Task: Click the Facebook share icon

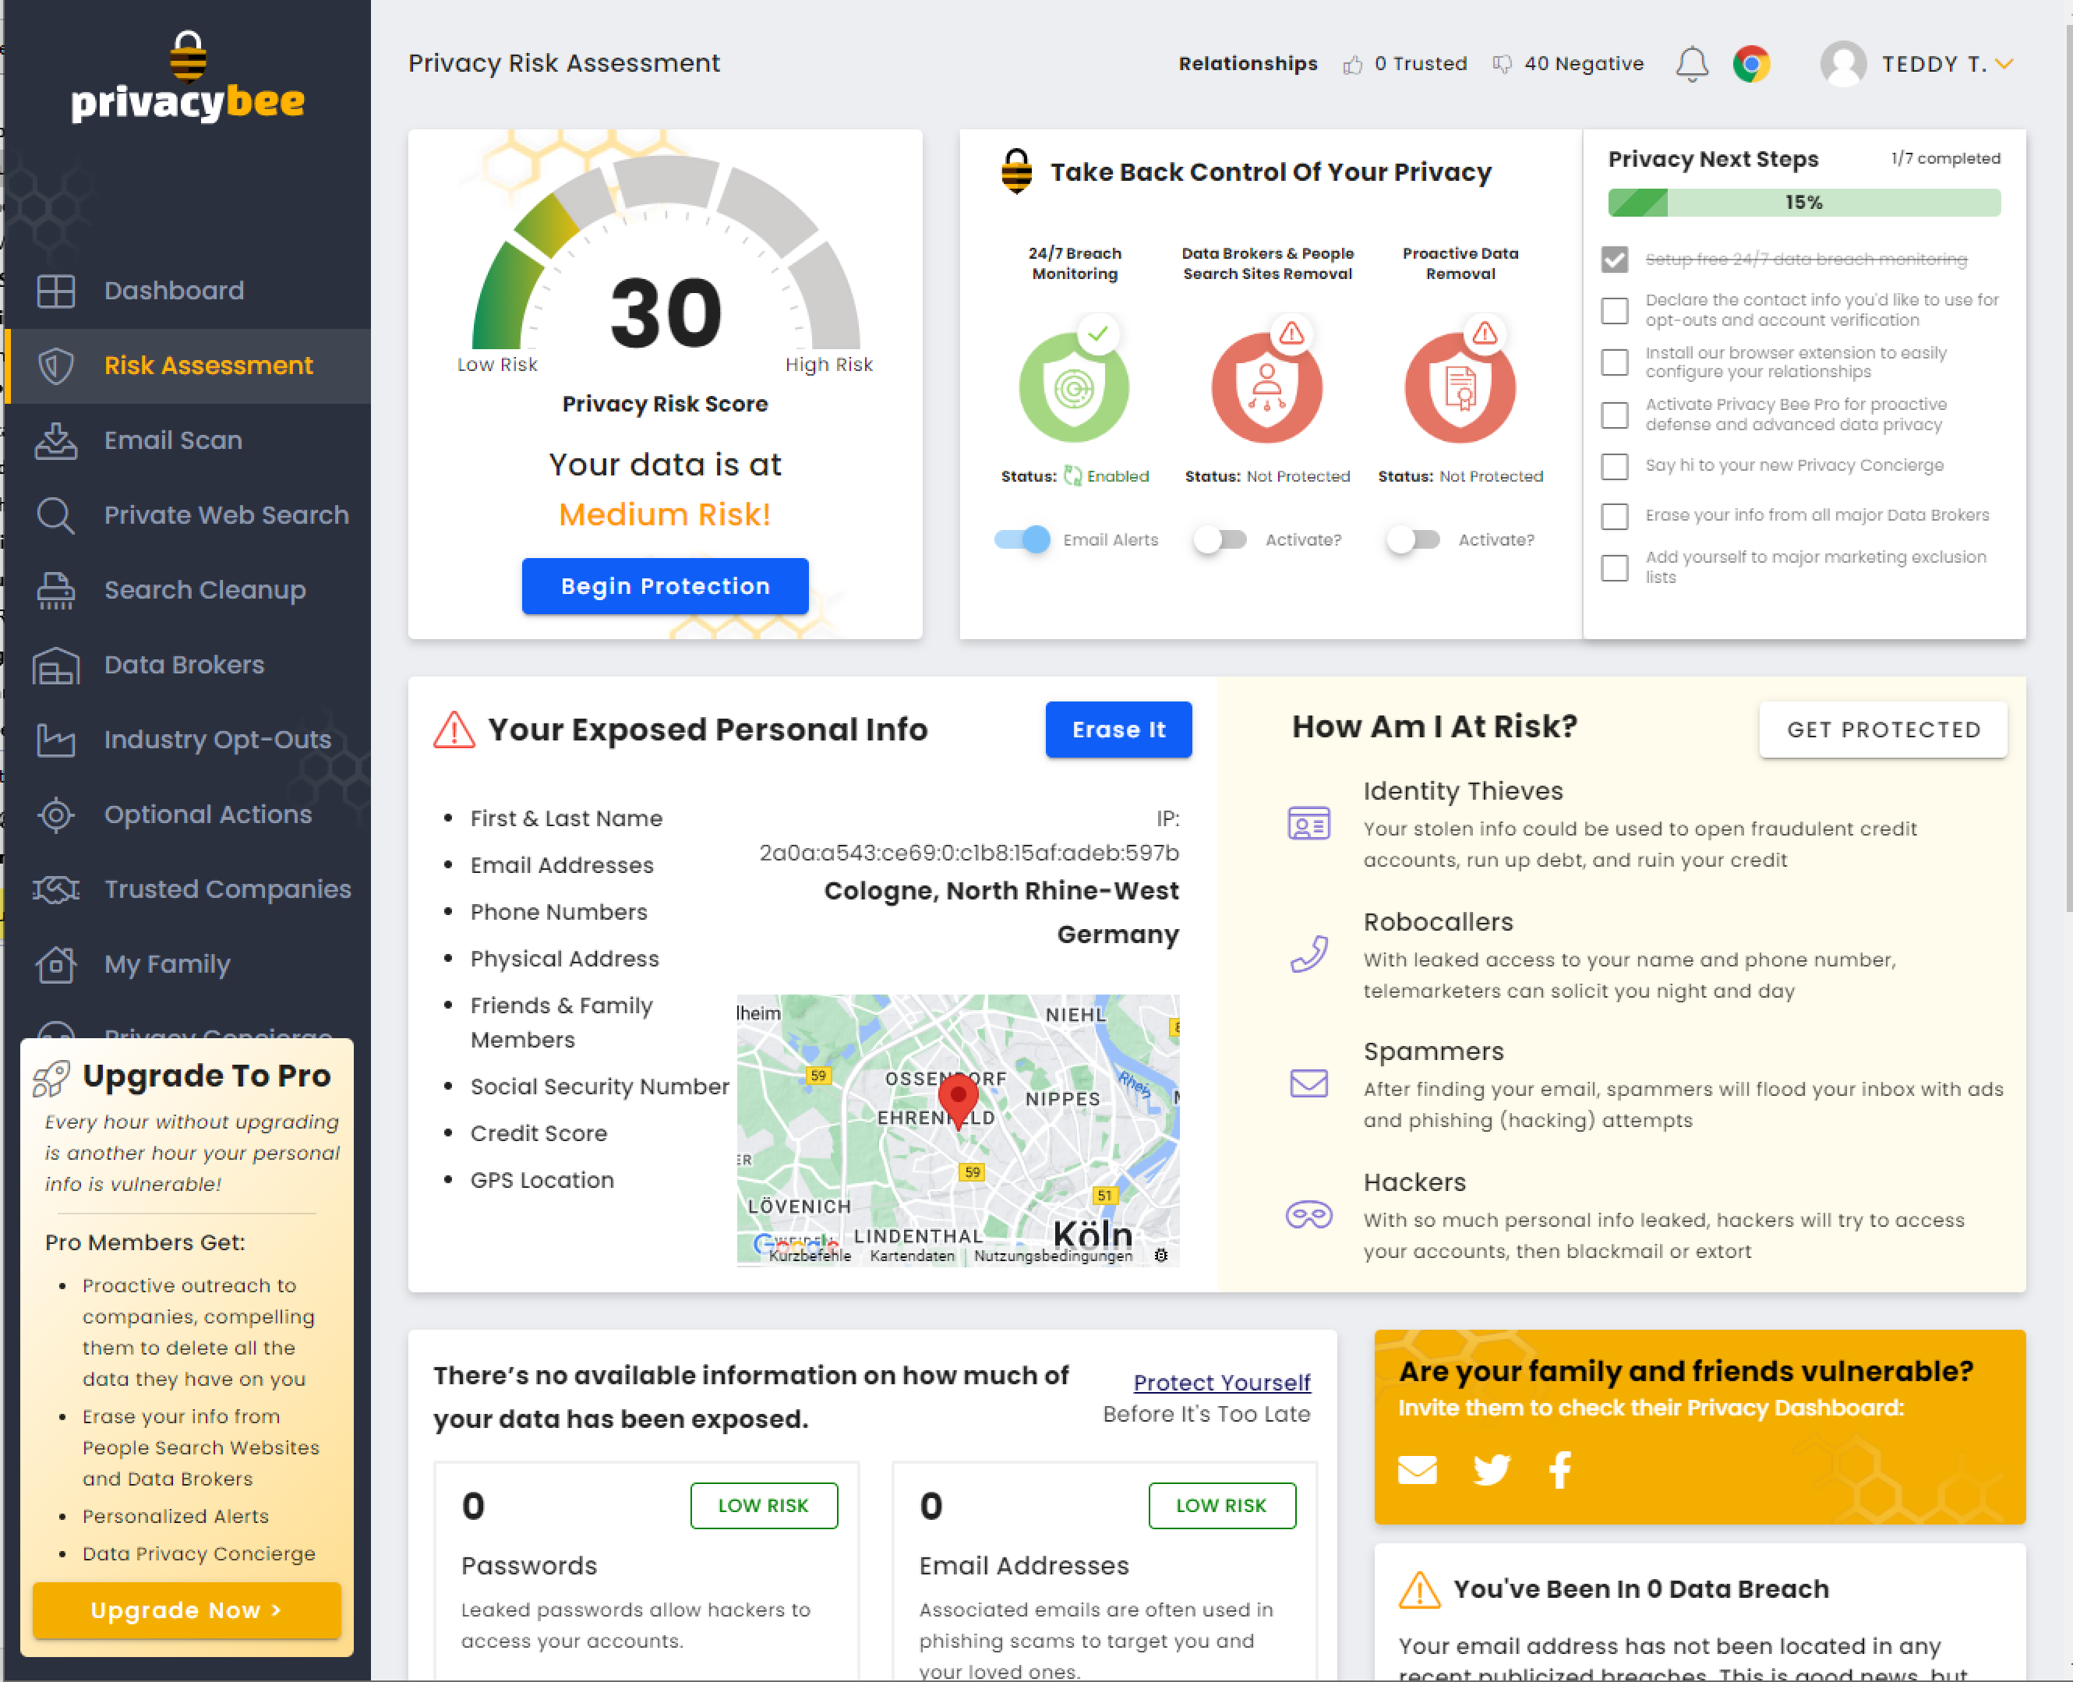Action: pos(1559,1470)
